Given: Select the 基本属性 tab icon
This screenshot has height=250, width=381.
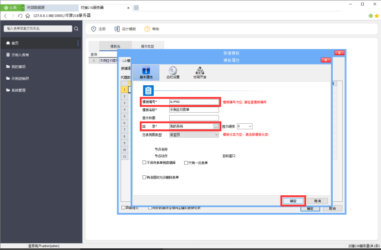Looking at the screenshot, I should pyautogui.click(x=146, y=72).
